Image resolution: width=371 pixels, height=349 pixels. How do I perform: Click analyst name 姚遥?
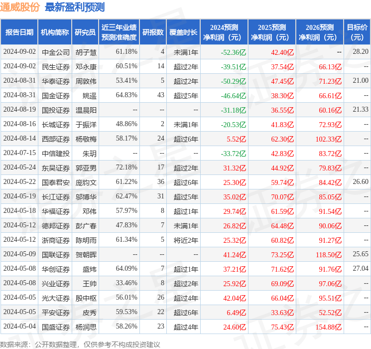pyautogui.click(x=90, y=96)
